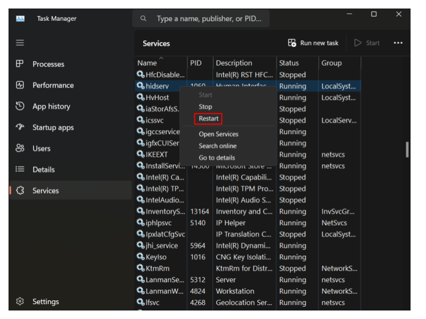426x319 pixels.
Task: Click the Startup apps gauge icon
Action: tap(20, 128)
